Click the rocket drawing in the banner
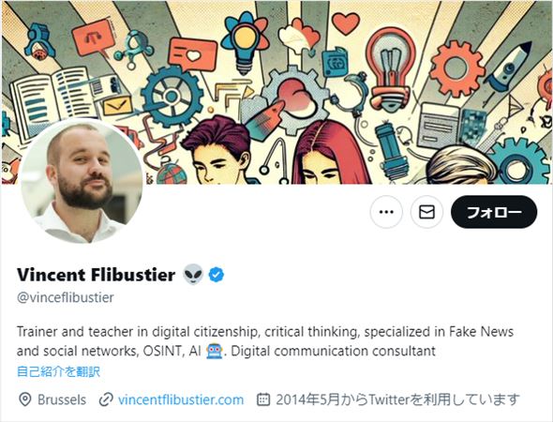553x422 pixels. (510, 67)
